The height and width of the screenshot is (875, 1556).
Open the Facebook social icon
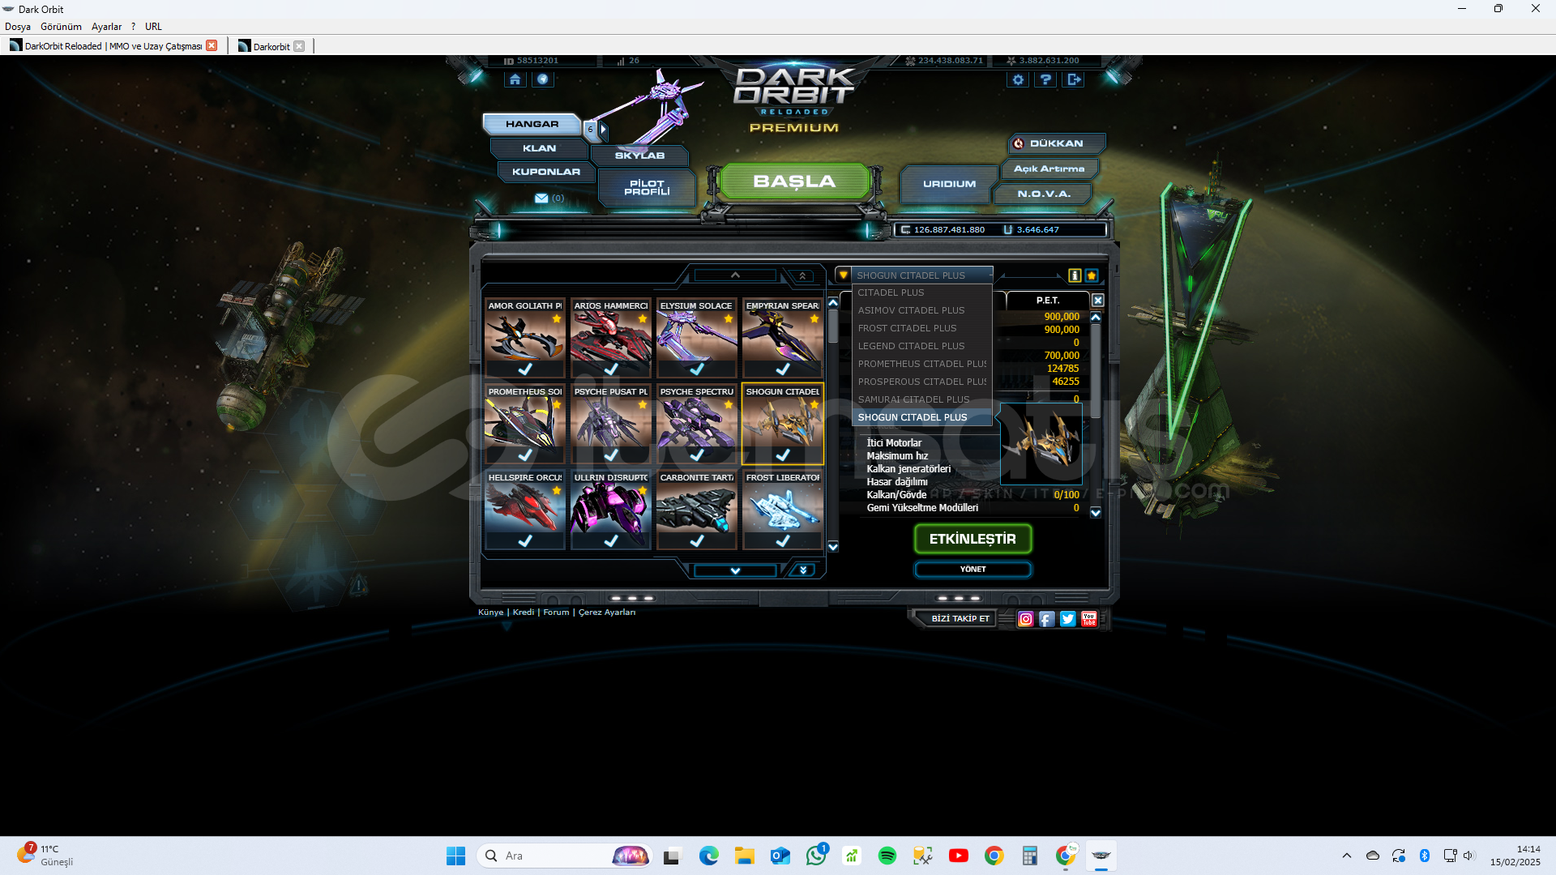[x=1047, y=619]
